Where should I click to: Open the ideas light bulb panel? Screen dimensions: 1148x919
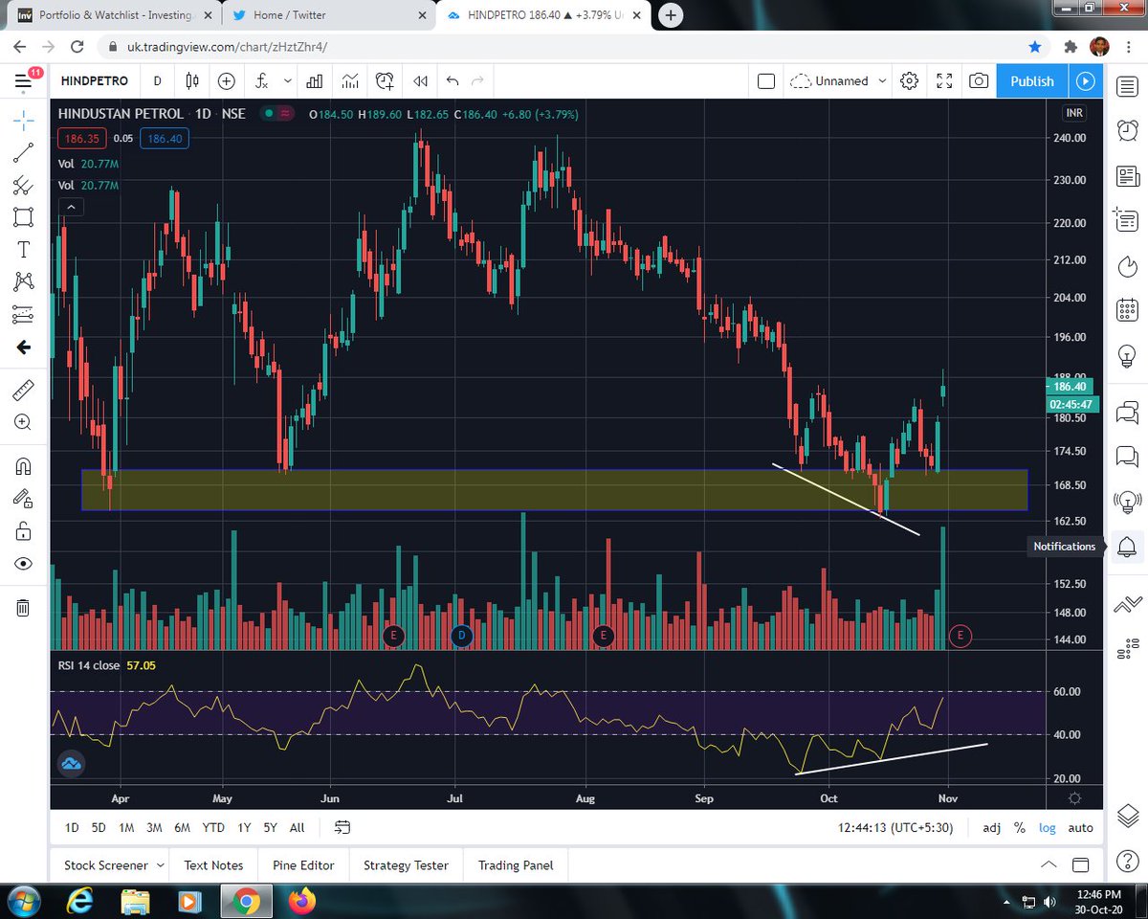pos(1127,355)
